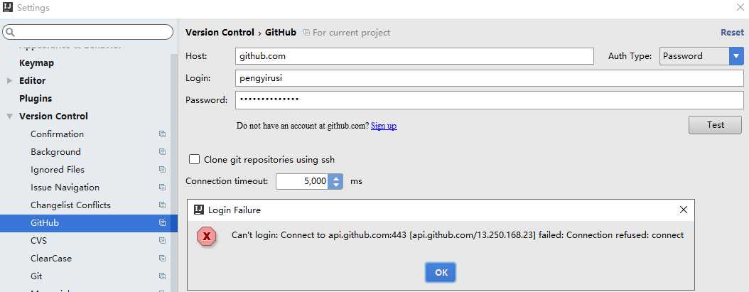Dismiss the error with the OK button
The image size is (749, 292).
click(441, 272)
